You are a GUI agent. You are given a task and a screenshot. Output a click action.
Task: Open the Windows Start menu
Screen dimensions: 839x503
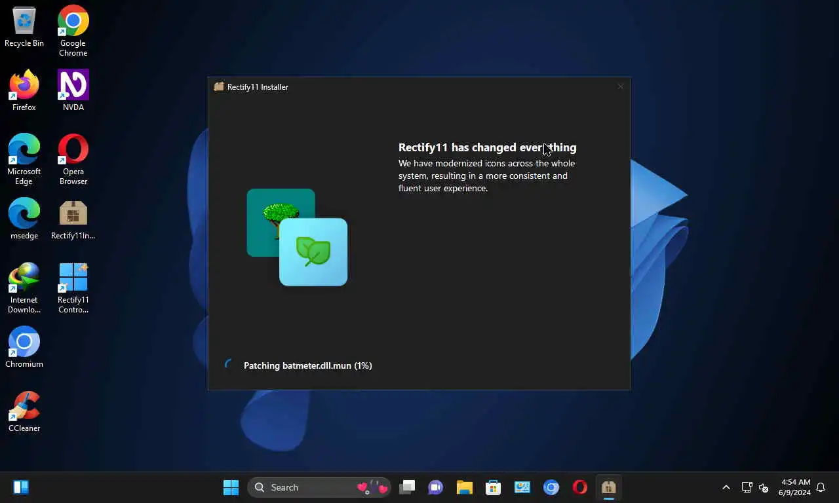(231, 487)
